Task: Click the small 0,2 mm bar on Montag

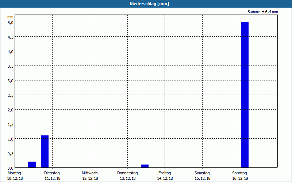Action: (x=32, y=165)
